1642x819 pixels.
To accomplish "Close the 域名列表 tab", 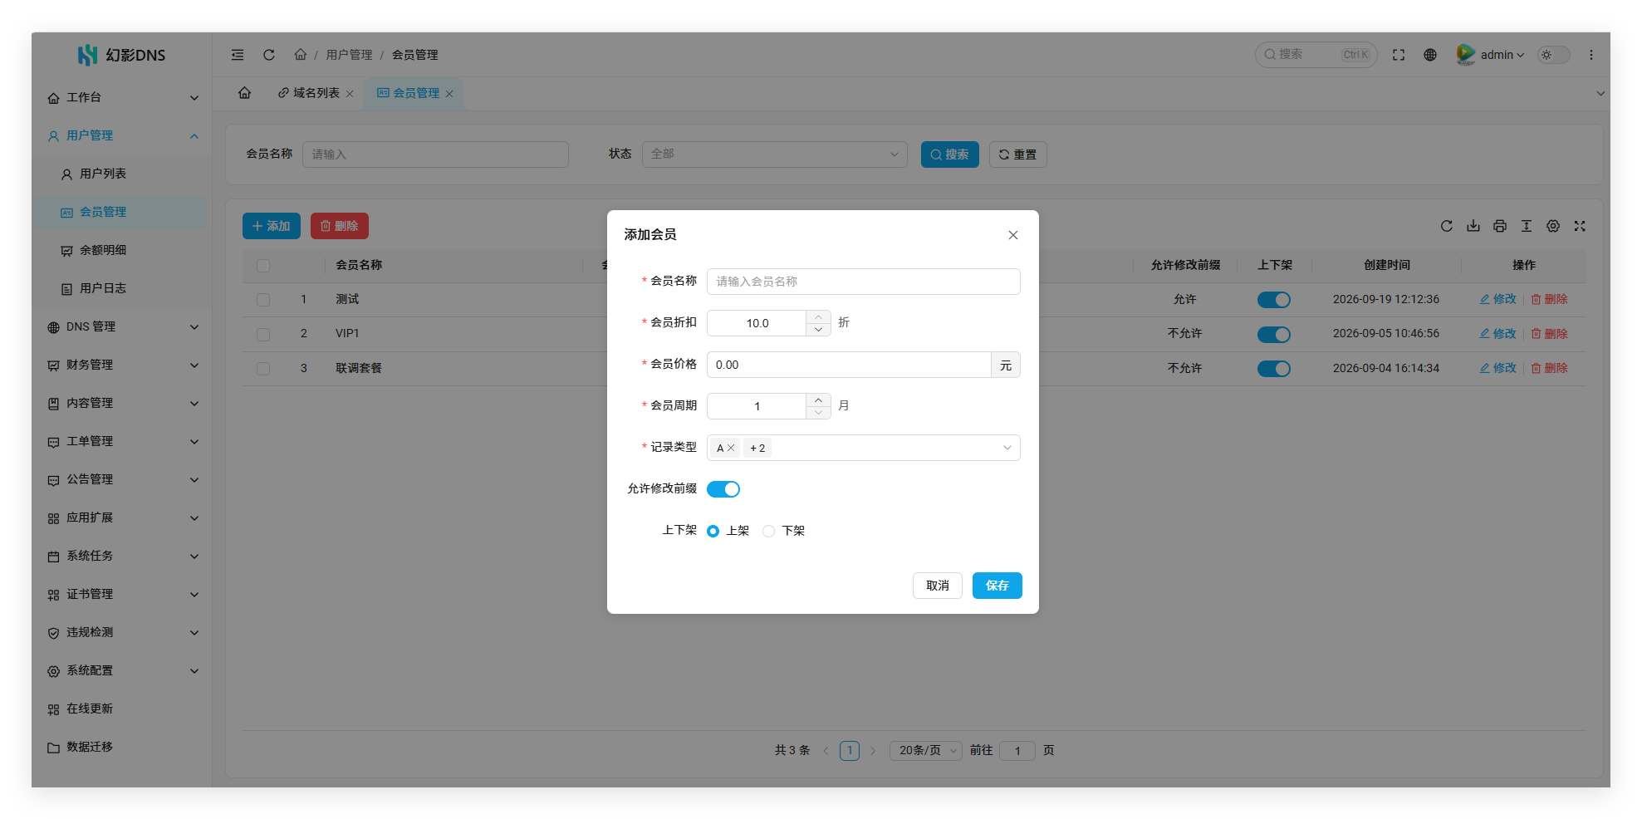I will [x=350, y=94].
